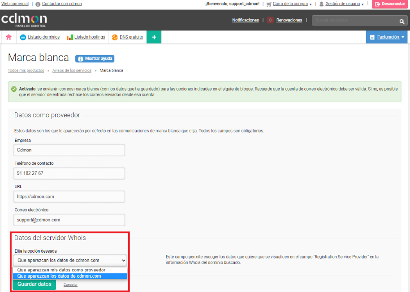
Task: Add a new tab with the plus button
Action: coord(154,37)
